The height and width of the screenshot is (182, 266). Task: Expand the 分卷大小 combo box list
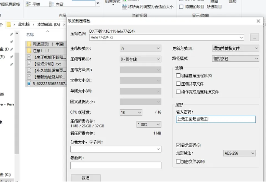(x=158, y=149)
